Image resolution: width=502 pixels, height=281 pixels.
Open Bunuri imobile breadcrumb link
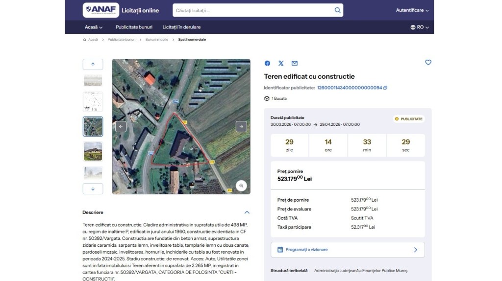click(x=157, y=40)
